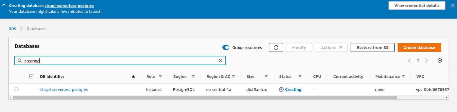Sort by the Region & AZ column arrow
The width and height of the screenshot is (457, 112).
point(233,76)
